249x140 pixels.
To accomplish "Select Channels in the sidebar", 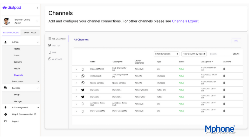I will point(18,75).
